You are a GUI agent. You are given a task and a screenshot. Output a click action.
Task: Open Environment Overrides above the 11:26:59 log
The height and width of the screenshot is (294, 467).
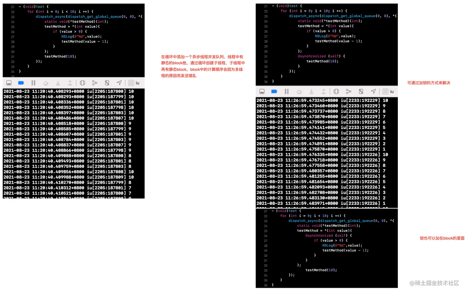tap(361, 92)
